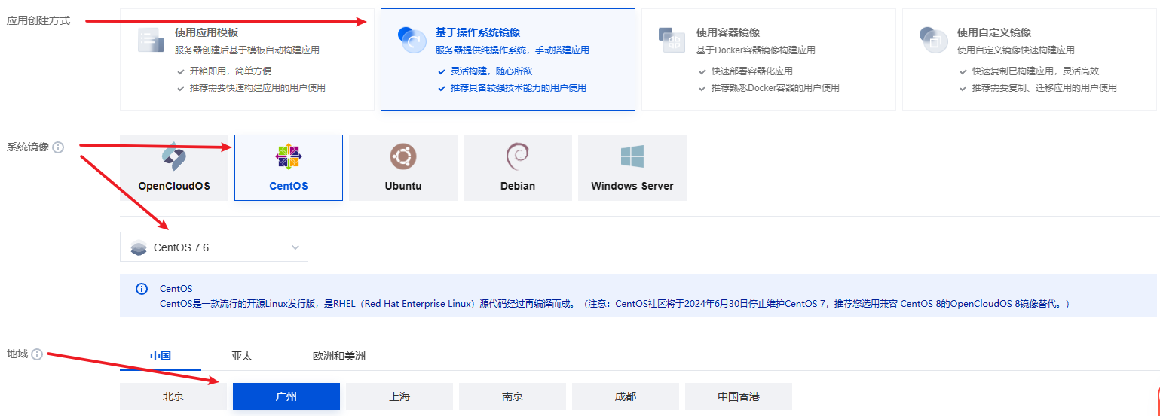Click the CentOS heading in notice box
Screen dimensions: 1160x416
tap(176, 289)
